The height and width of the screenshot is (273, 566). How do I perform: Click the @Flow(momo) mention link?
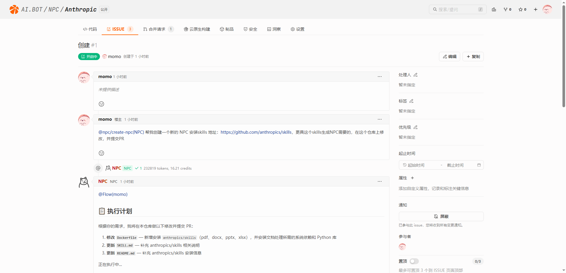click(x=113, y=194)
